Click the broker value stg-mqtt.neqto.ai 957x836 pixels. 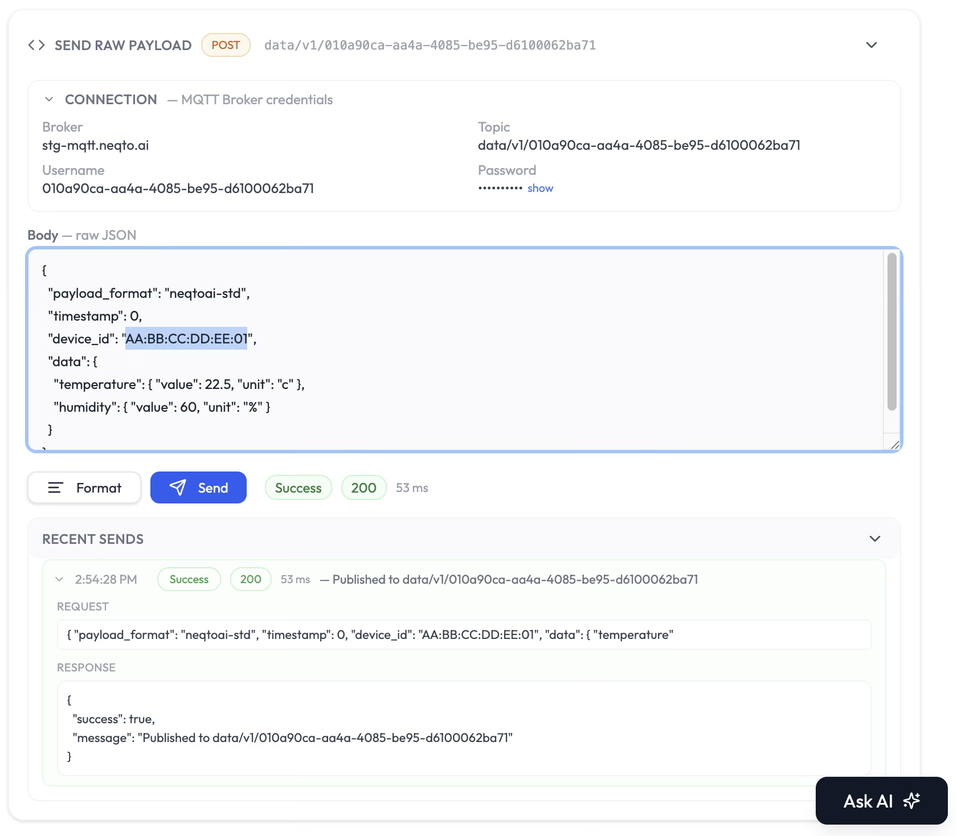[96, 145]
